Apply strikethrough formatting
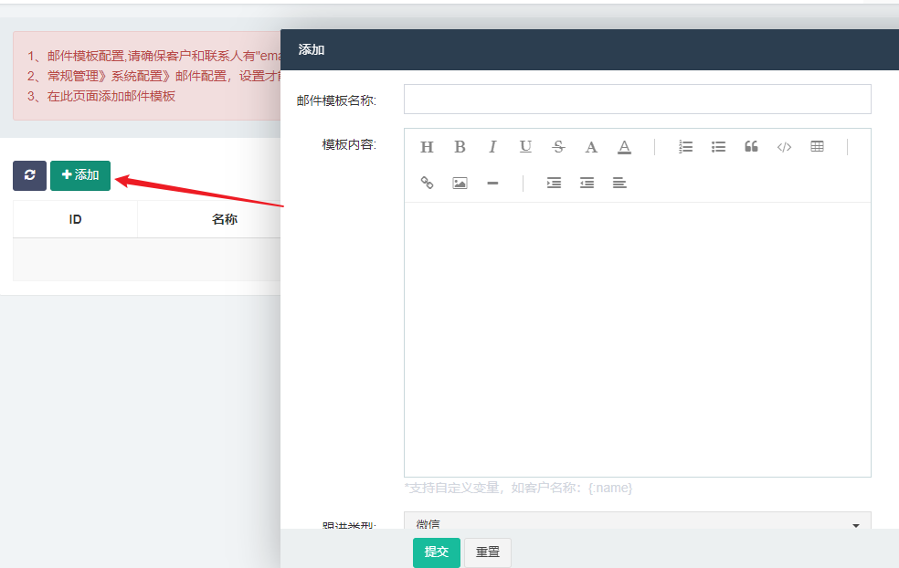The width and height of the screenshot is (899, 568). (x=558, y=146)
